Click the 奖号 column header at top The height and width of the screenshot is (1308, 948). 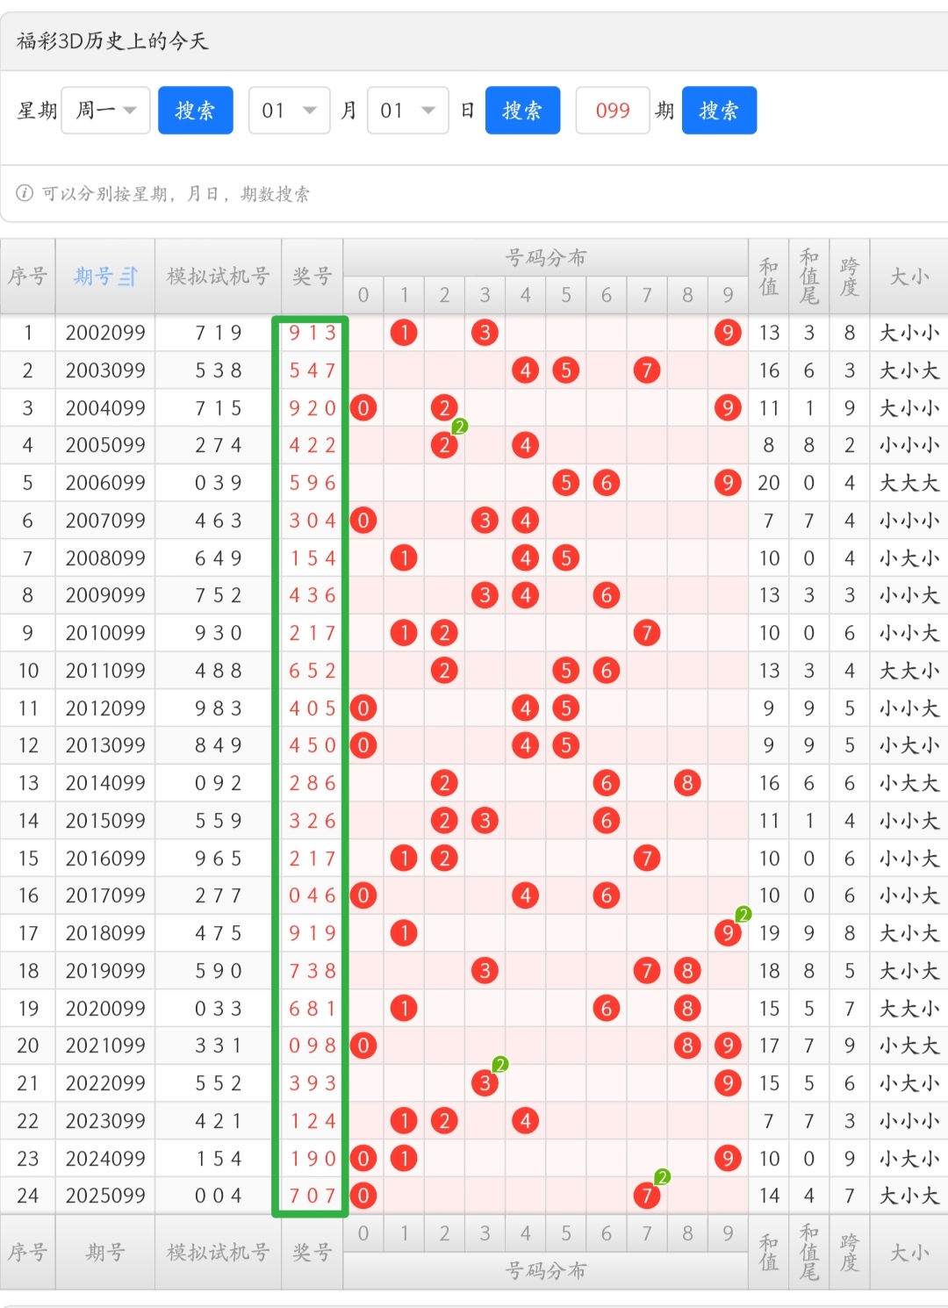point(312,277)
